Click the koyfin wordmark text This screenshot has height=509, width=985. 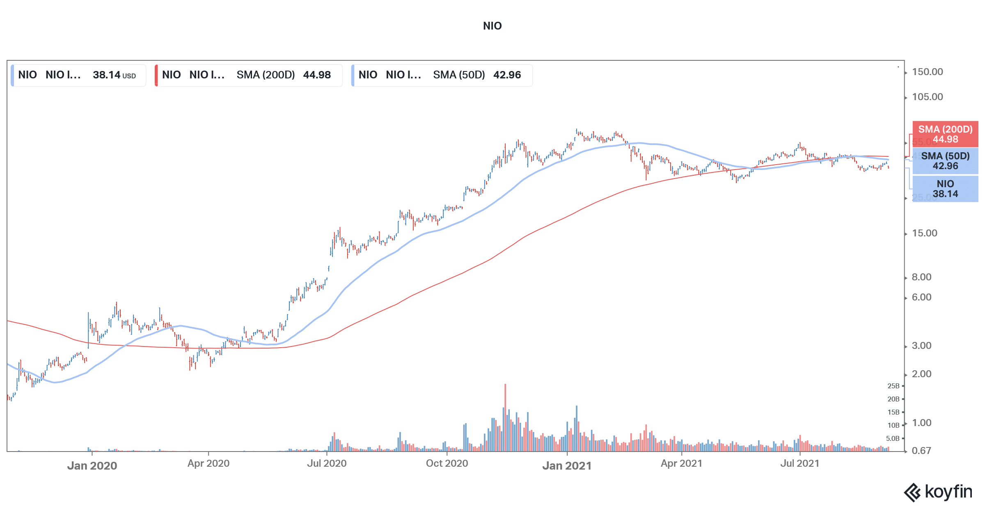tap(948, 492)
